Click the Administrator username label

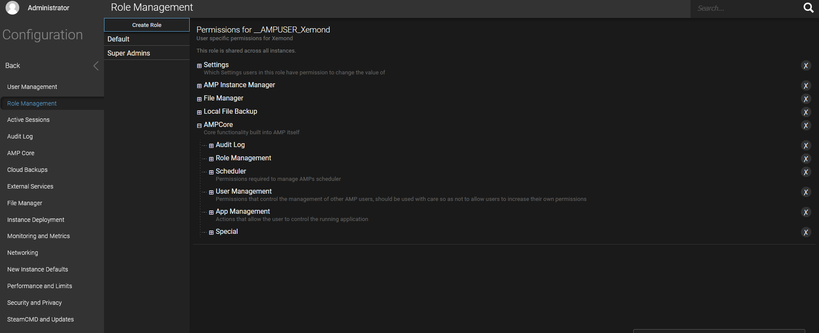coord(48,8)
